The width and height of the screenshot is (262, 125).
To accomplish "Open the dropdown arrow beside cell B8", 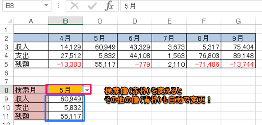I will (x=88, y=90).
